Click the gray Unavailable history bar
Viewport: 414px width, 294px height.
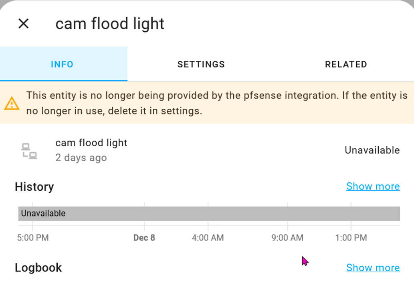[x=208, y=213]
